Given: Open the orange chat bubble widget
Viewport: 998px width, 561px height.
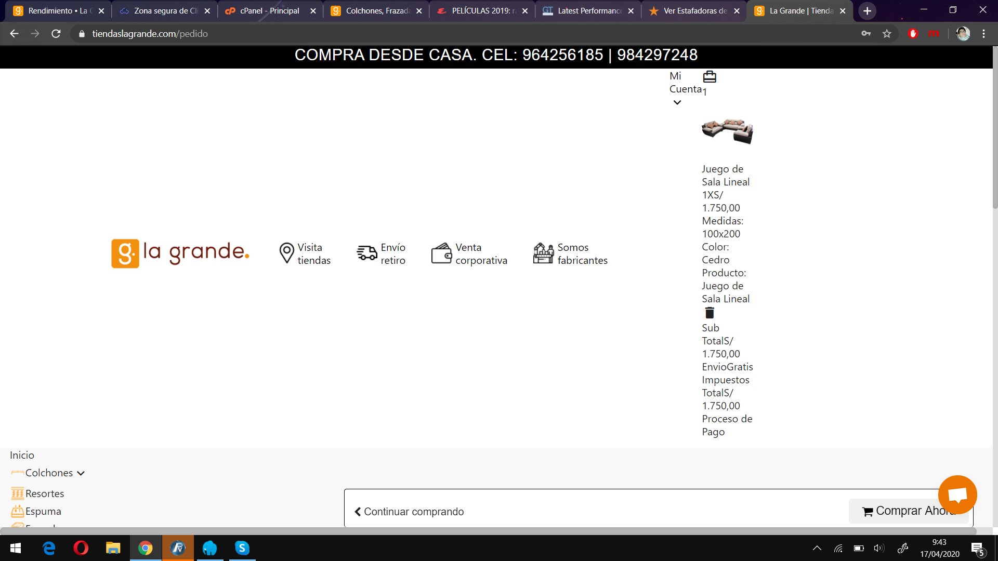Looking at the screenshot, I should pos(957,495).
